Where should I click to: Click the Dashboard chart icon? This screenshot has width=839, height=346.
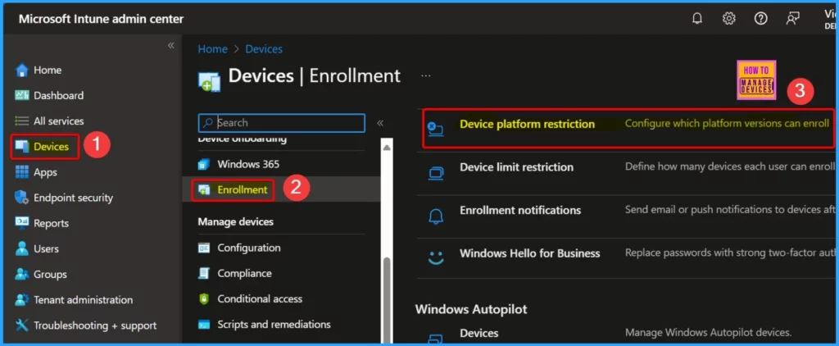click(22, 95)
